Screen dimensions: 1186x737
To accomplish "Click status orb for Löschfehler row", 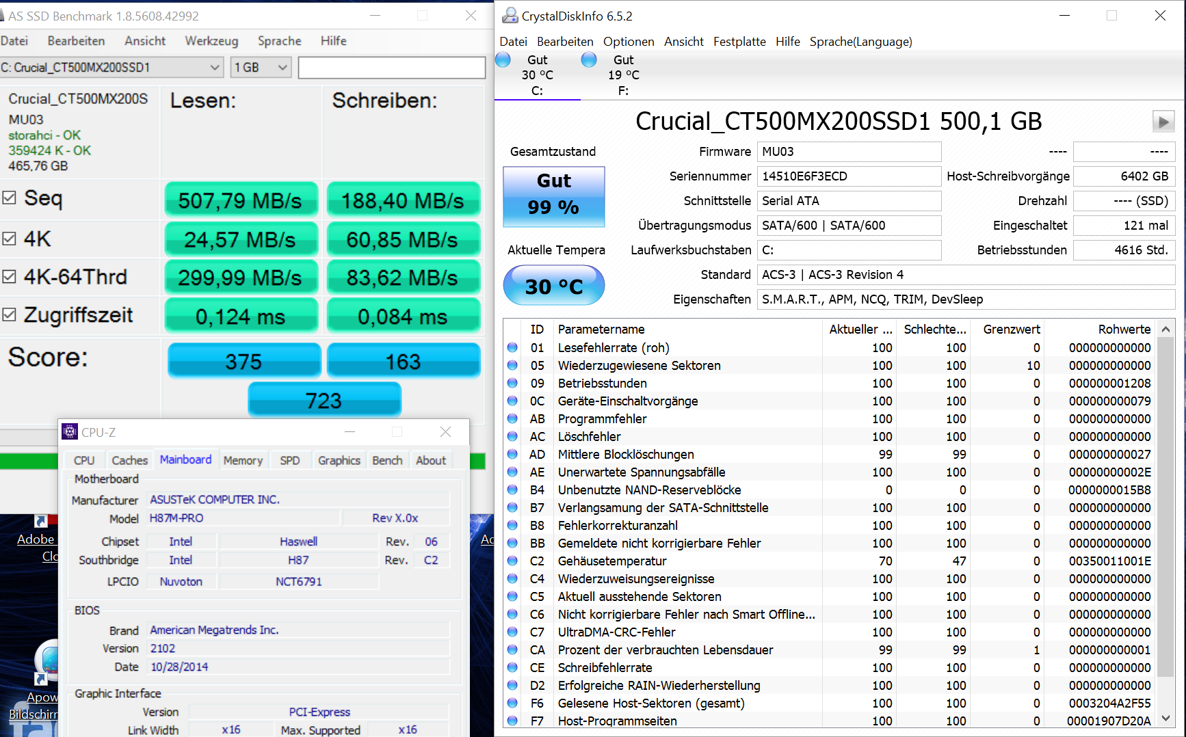I will (x=512, y=436).
